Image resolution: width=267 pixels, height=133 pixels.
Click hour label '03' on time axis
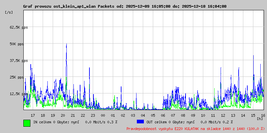(133, 115)
